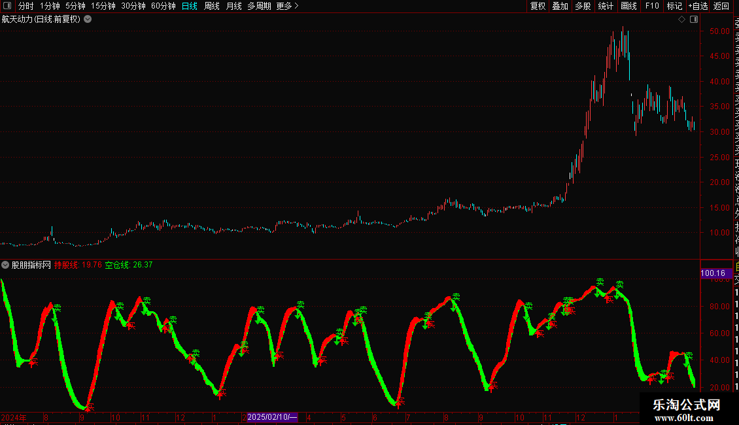
Task: Open the 航天动力 chart title dropdown arrow
Action: point(88,20)
